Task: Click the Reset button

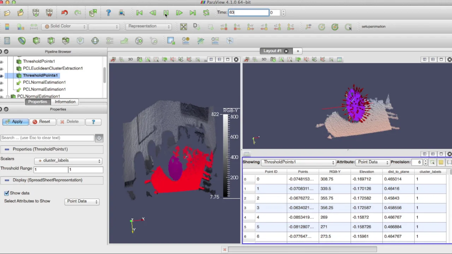Action: tap(42, 122)
